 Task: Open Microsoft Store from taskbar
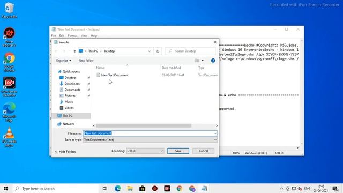143,188
